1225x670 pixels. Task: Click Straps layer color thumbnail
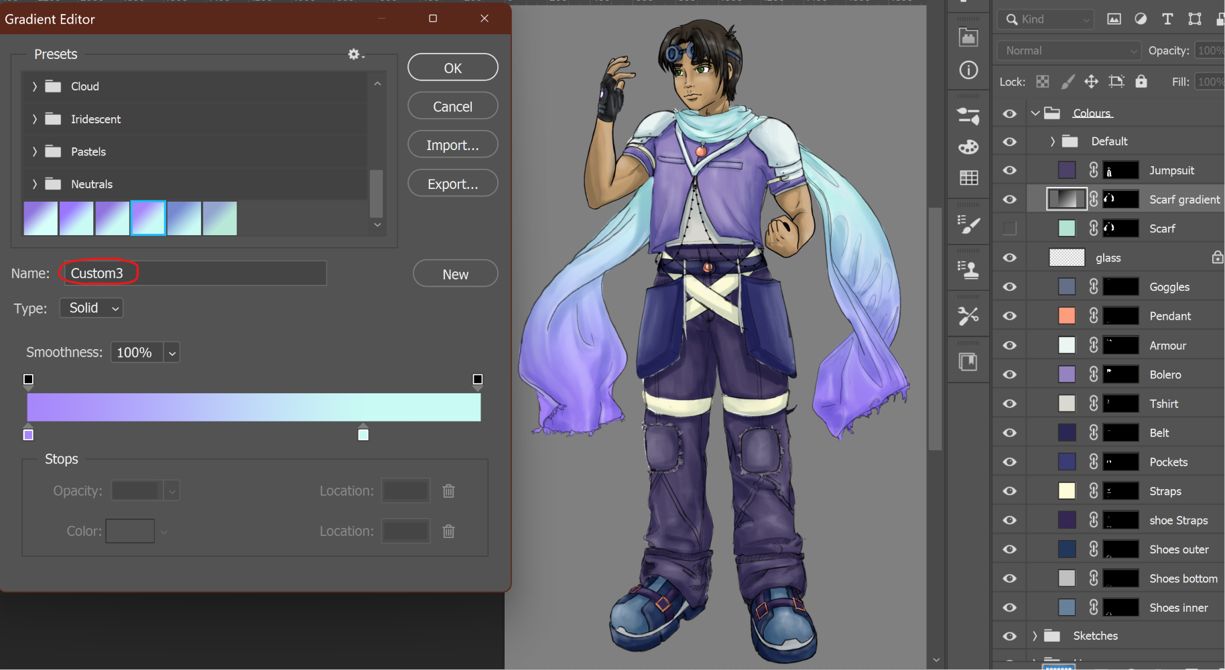click(1067, 491)
